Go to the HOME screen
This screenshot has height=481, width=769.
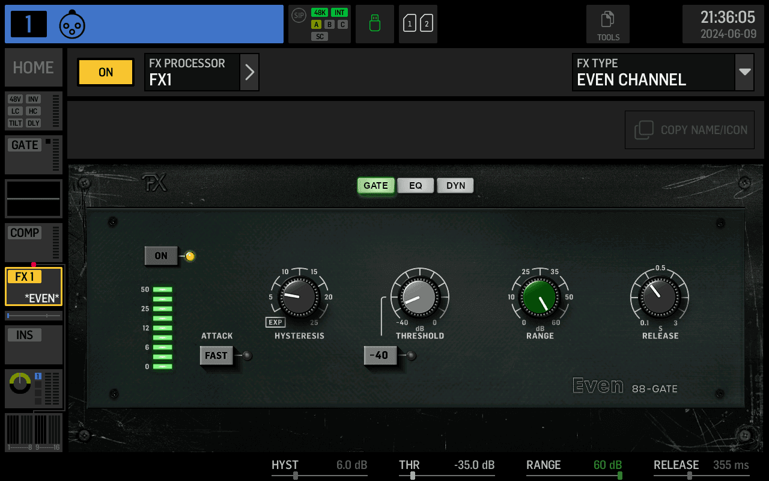[x=34, y=68]
